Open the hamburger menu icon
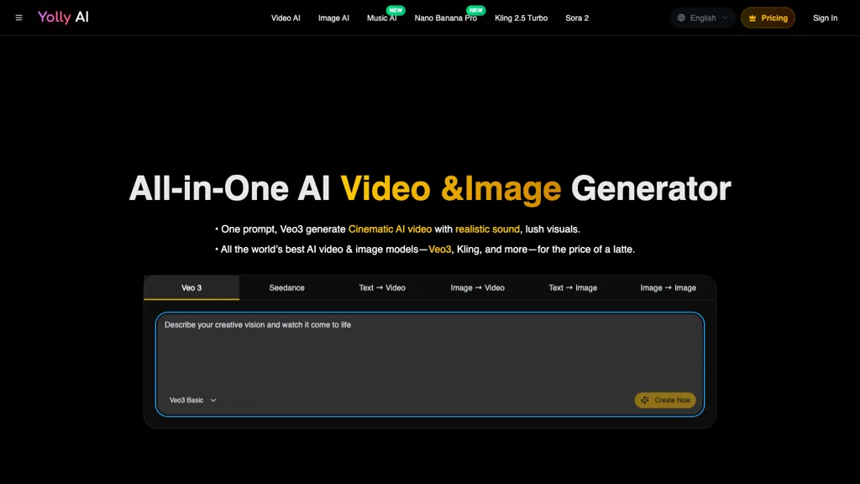 click(x=19, y=18)
